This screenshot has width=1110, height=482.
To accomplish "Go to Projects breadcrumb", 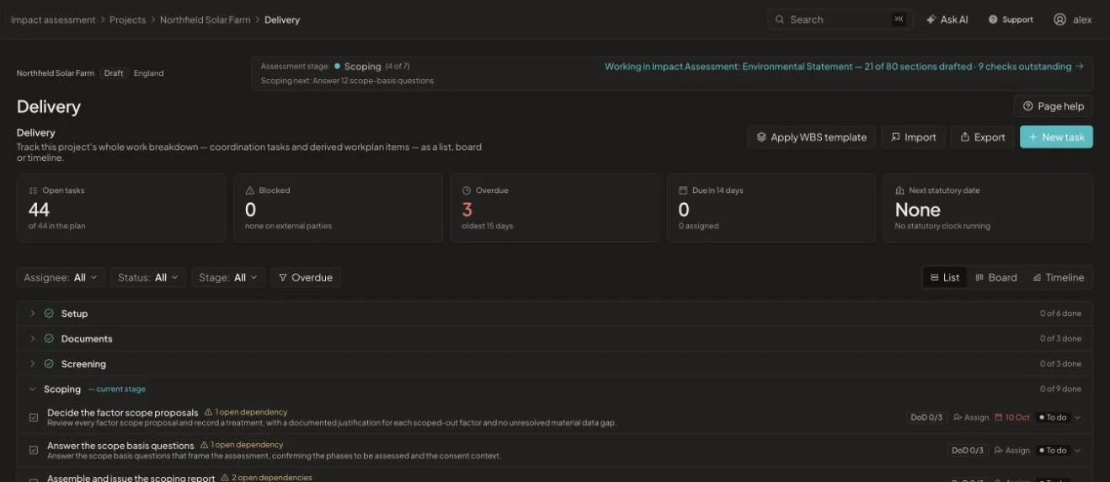I will click(x=128, y=19).
